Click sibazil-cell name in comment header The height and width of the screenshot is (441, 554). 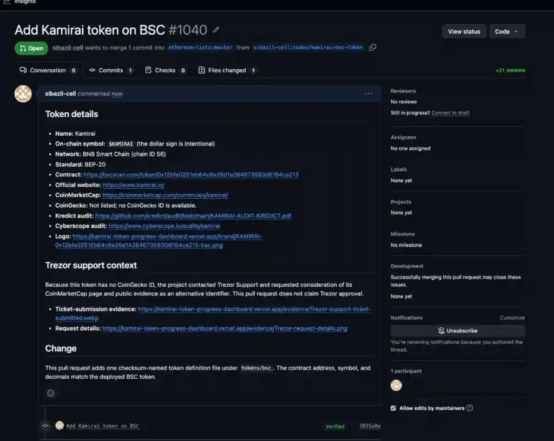pyautogui.click(x=61, y=94)
